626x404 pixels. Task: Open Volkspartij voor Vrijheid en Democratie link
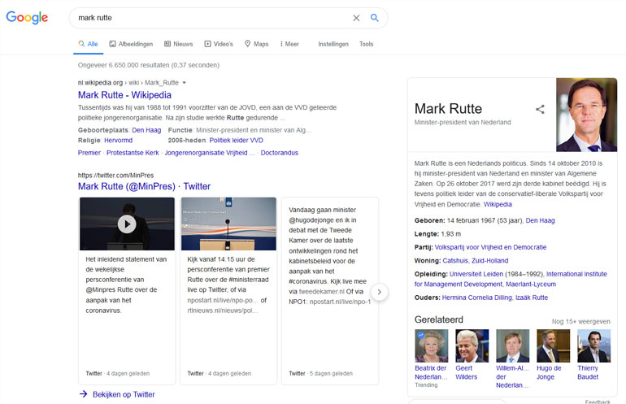491,247
